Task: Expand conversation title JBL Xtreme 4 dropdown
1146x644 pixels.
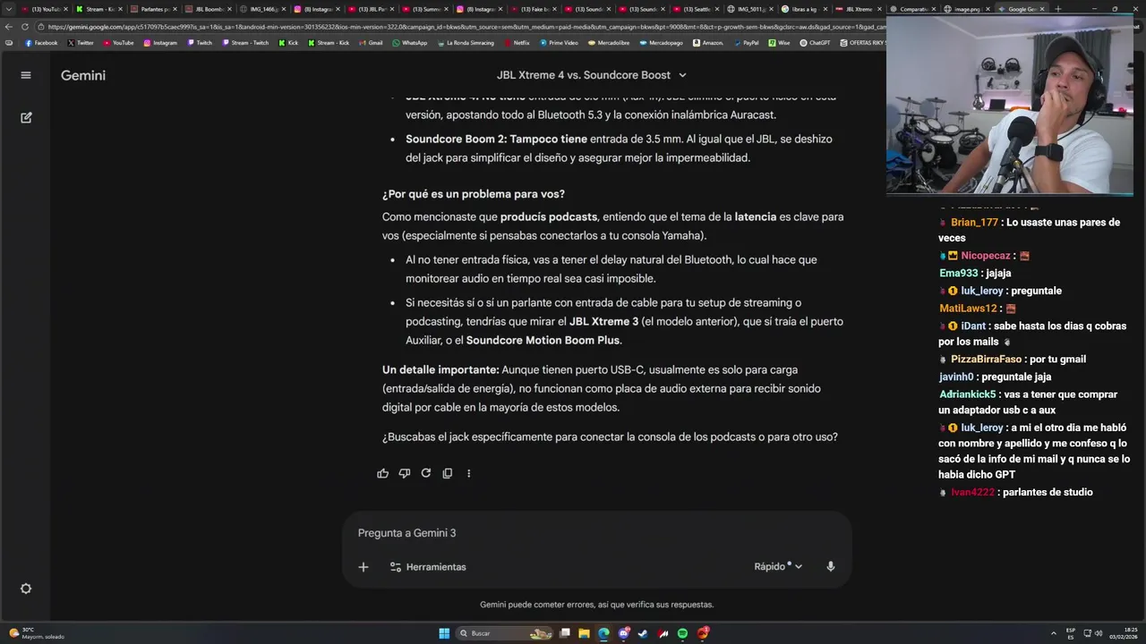Action: [x=592, y=75]
